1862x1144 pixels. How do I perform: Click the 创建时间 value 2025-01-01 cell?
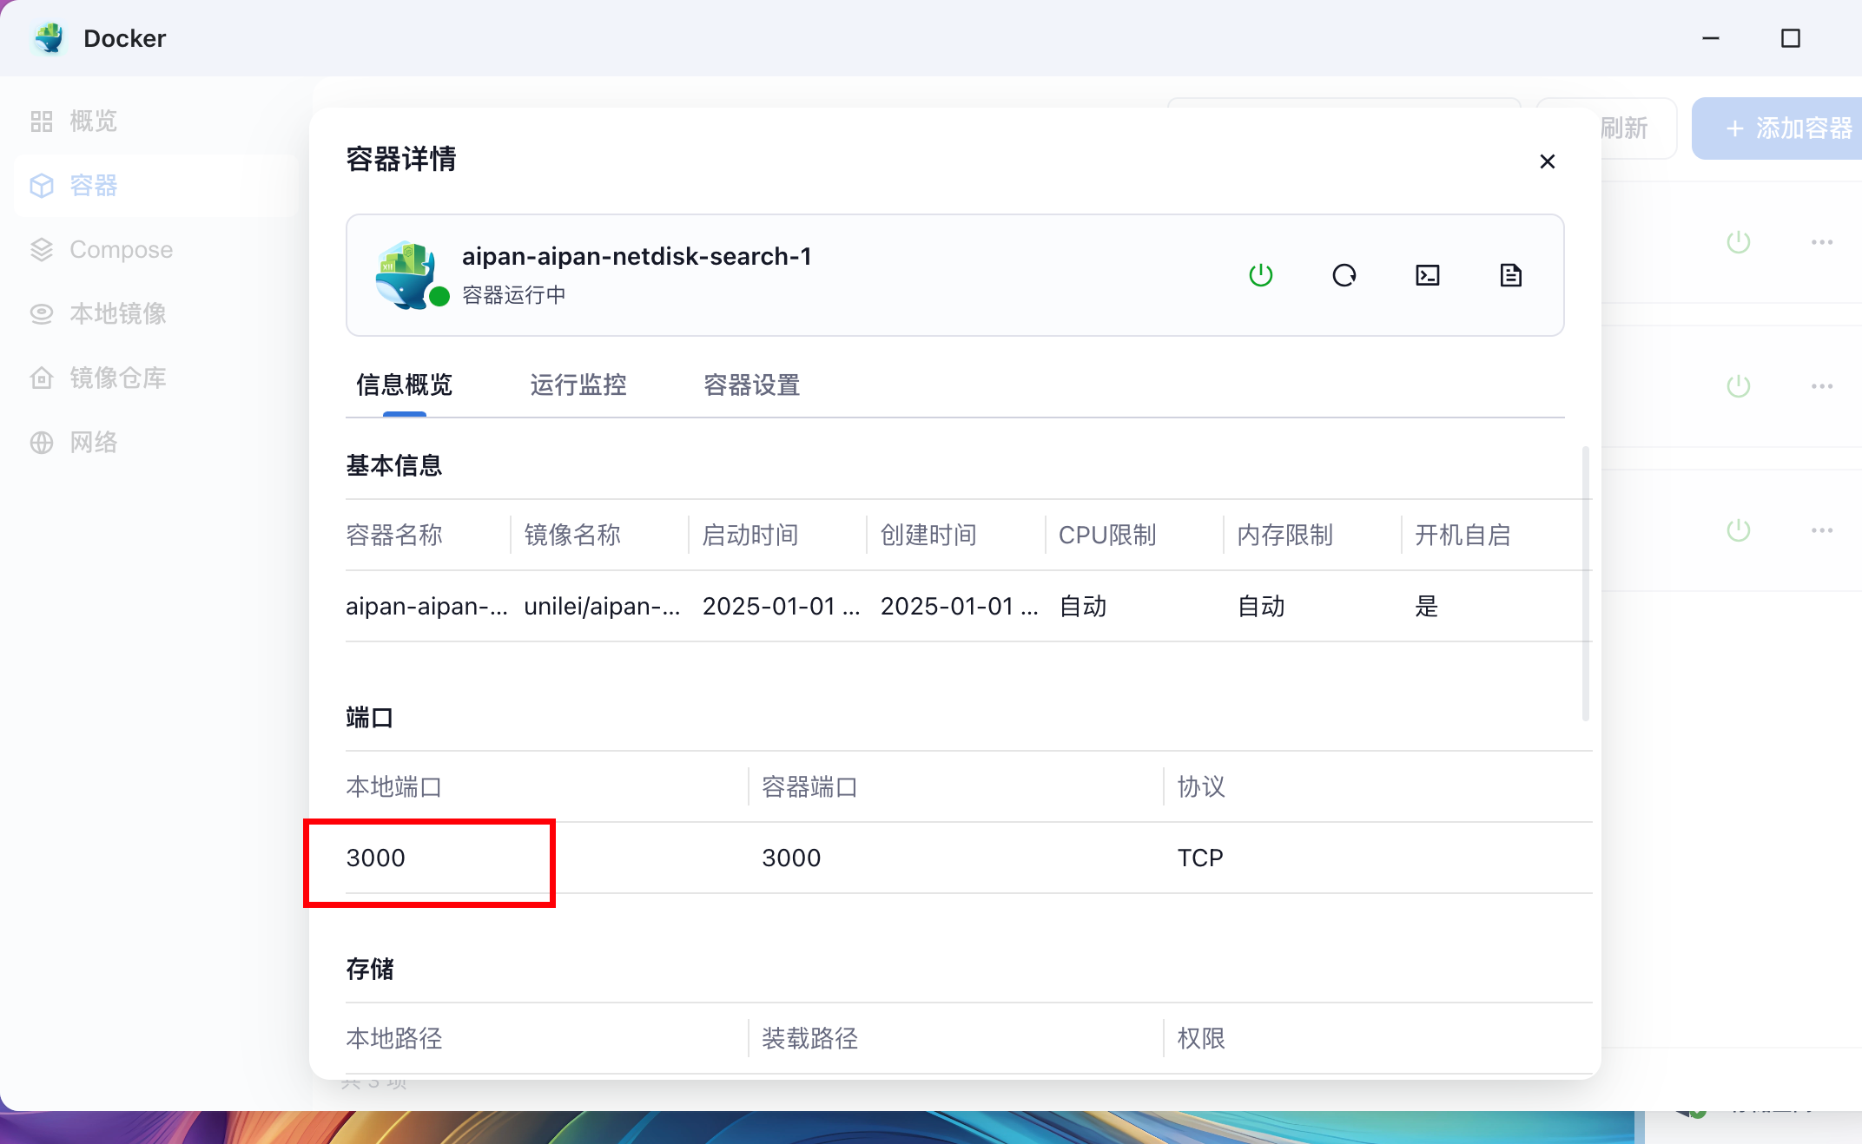(960, 606)
